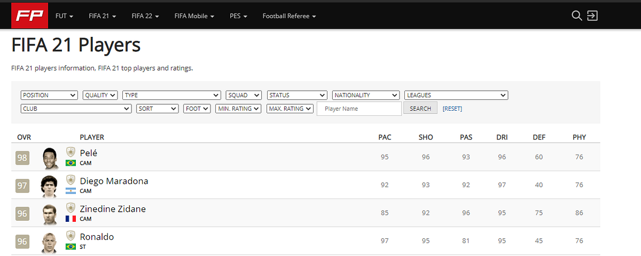Open the search magnifier icon
Image resolution: width=641 pixels, height=256 pixels.
tap(576, 15)
